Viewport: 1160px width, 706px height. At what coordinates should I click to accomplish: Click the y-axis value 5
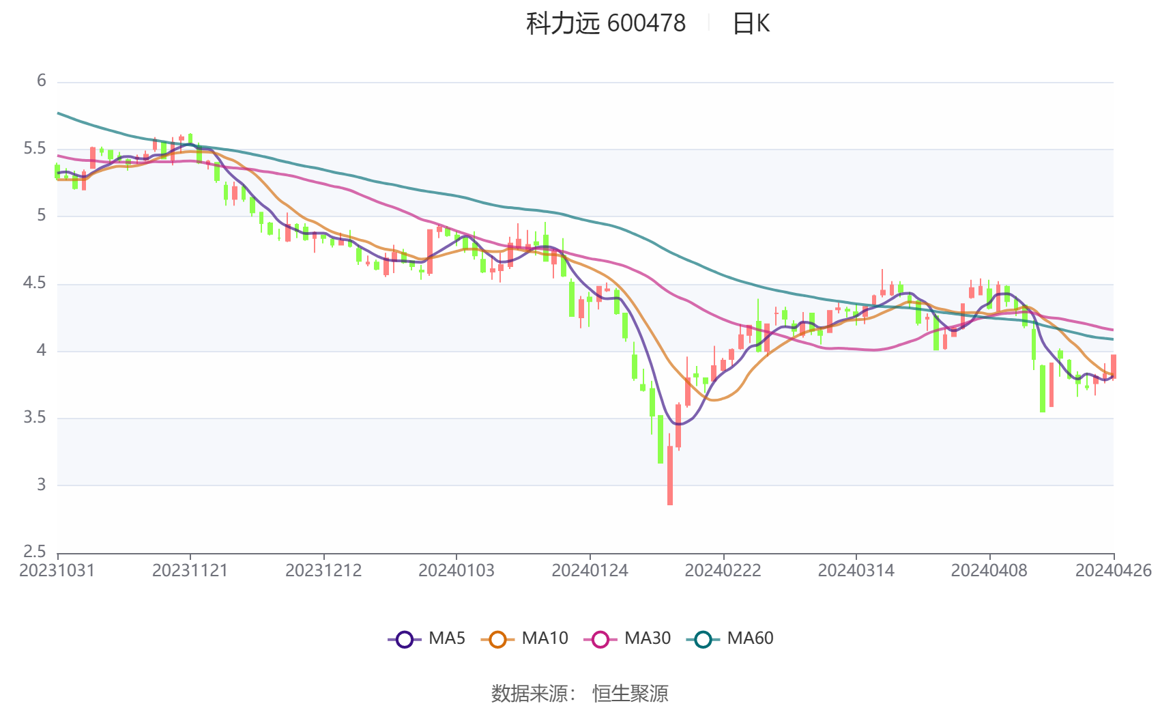[41, 216]
